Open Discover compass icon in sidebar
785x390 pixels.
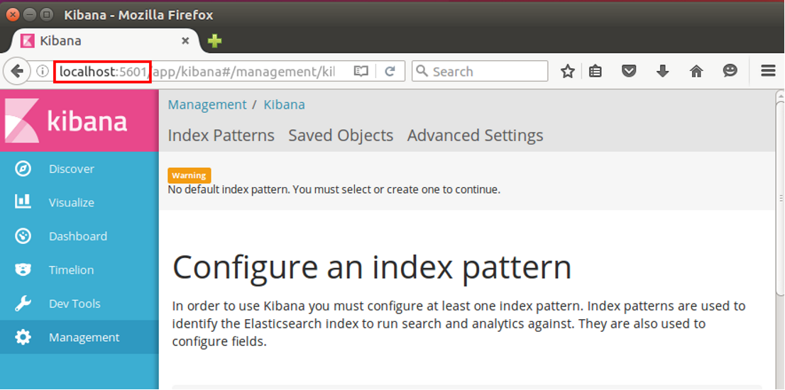pyautogui.click(x=23, y=169)
